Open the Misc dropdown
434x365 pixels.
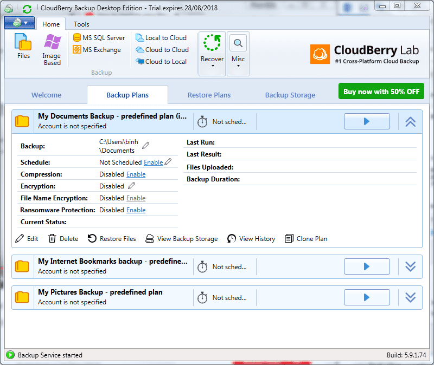coord(238,54)
